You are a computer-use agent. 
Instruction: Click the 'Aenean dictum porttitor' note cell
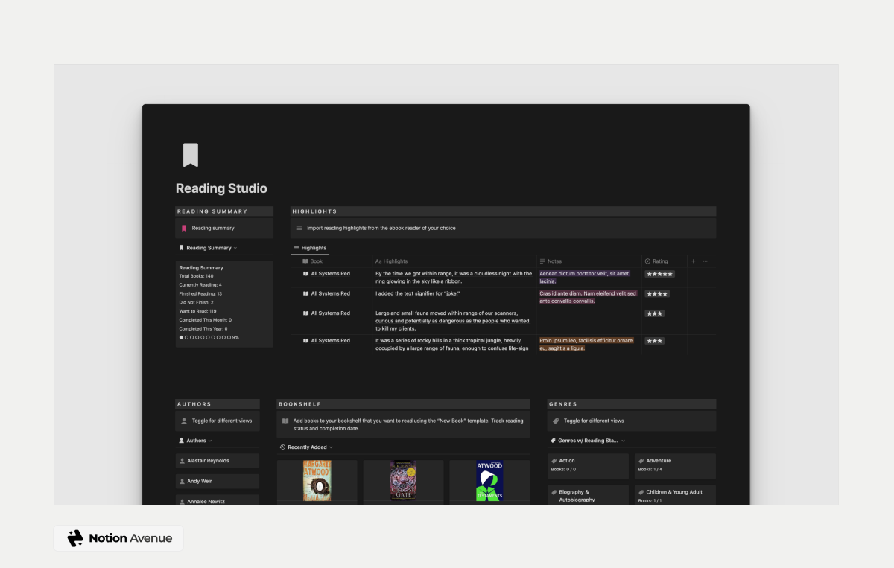(x=584, y=278)
